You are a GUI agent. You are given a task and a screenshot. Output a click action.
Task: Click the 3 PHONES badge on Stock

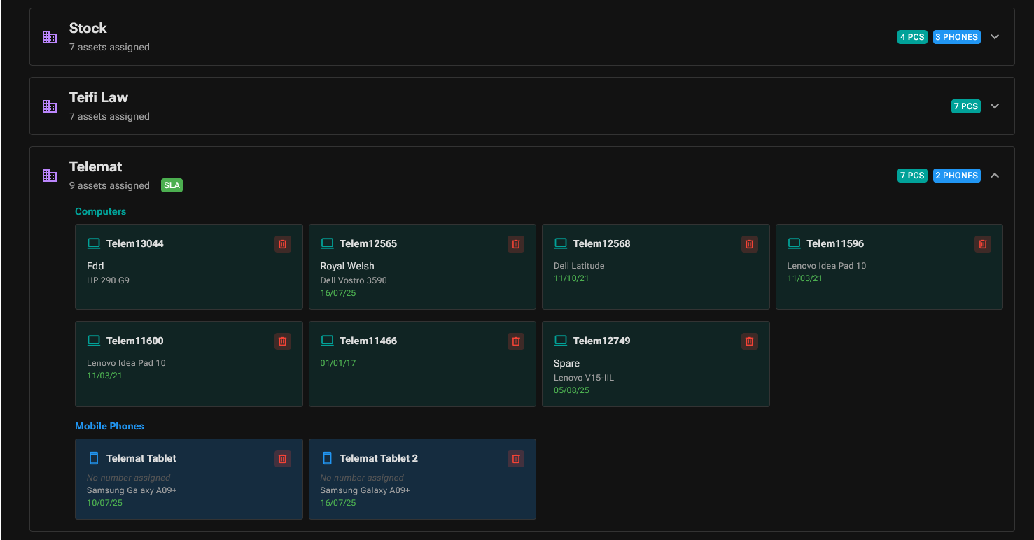pyautogui.click(x=956, y=37)
